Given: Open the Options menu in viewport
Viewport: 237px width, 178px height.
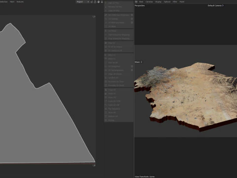Looking at the screenshot, I should point(167,1).
